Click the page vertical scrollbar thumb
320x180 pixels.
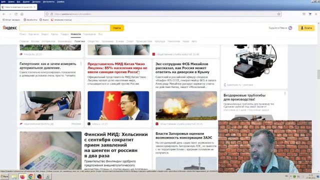(x=318, y=74)
